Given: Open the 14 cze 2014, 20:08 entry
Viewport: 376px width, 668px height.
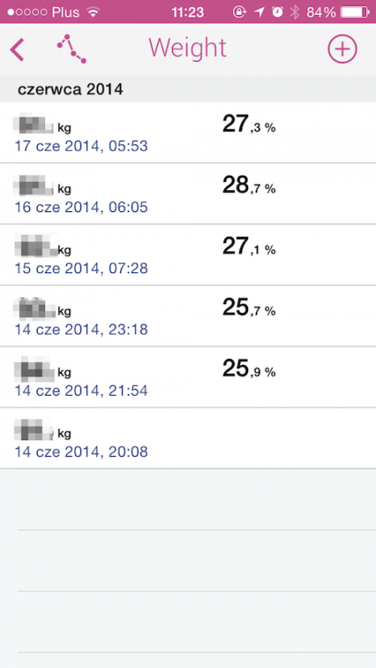Looking at the screenshot, I should [x=188, y=438].
